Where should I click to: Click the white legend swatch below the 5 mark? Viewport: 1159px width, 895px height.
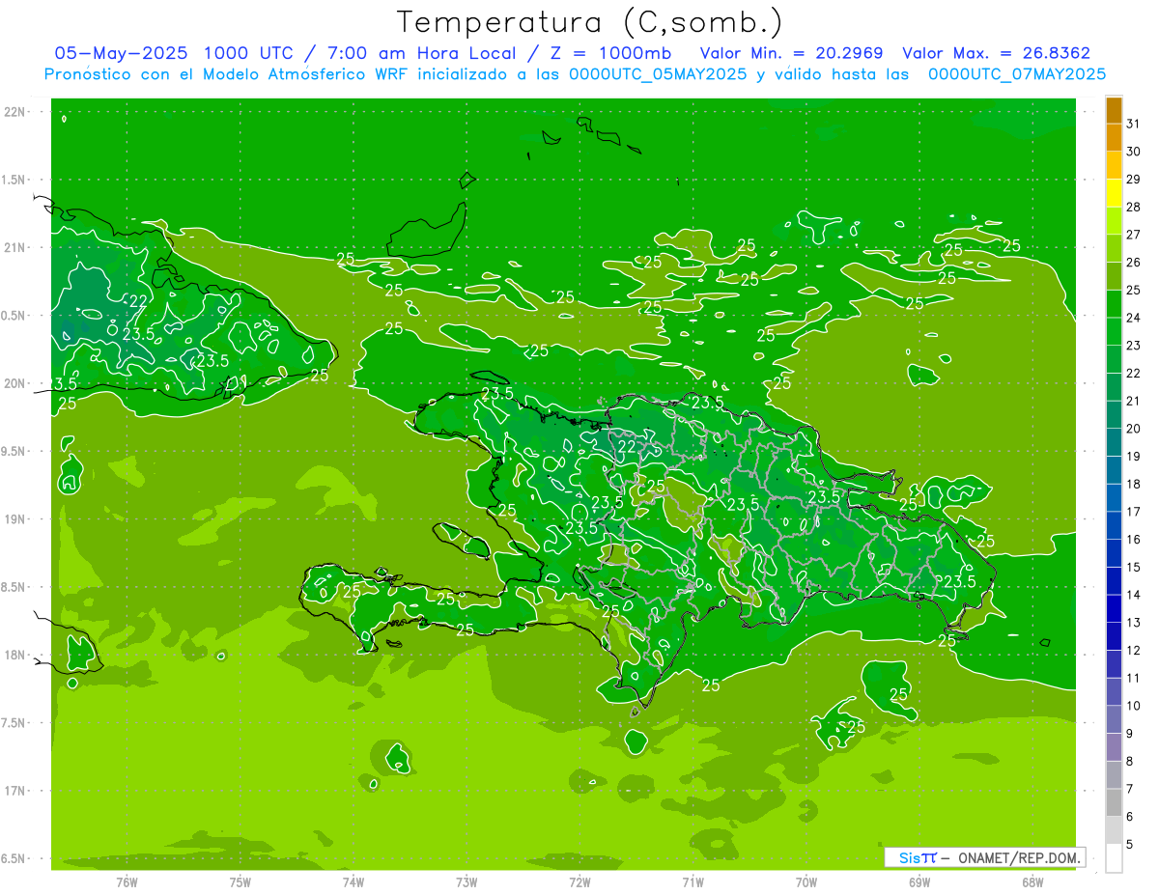click(1114, 858)
